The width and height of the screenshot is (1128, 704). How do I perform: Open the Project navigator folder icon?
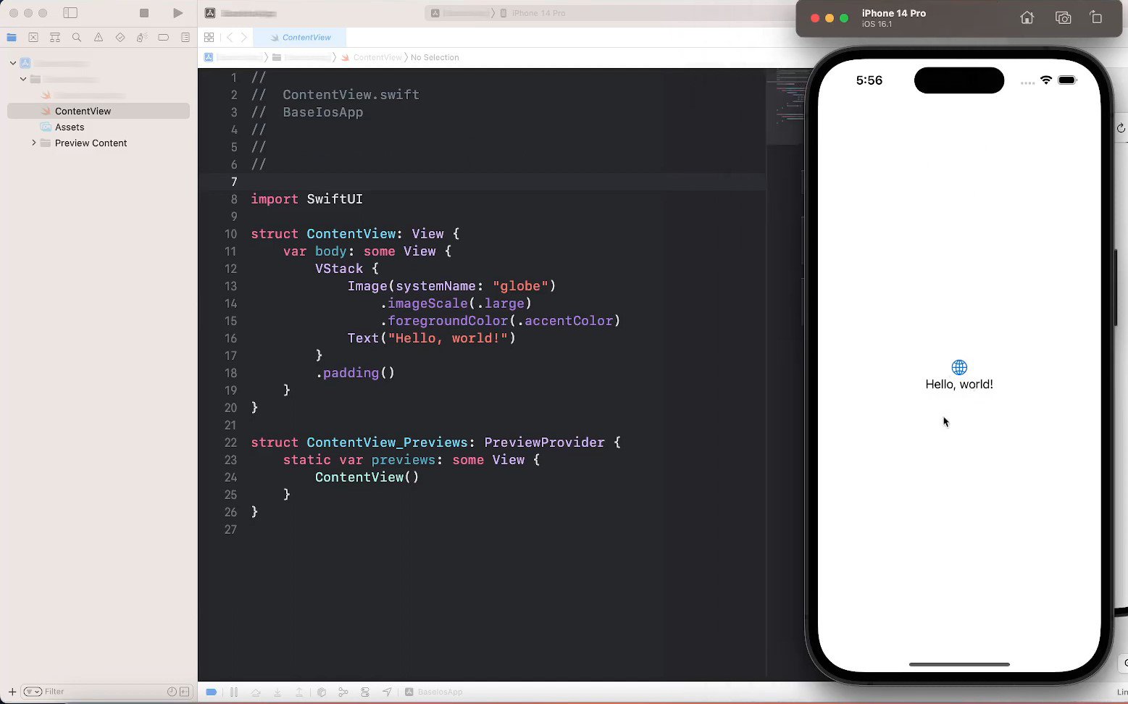12,38
